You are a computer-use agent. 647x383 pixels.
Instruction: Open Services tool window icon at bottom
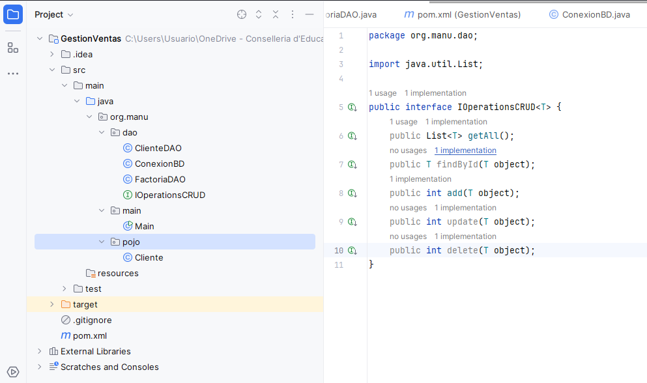click(x=13, y=372)
